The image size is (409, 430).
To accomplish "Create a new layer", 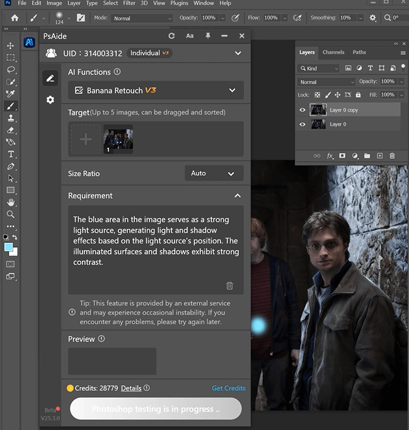I will click(379, 156).
